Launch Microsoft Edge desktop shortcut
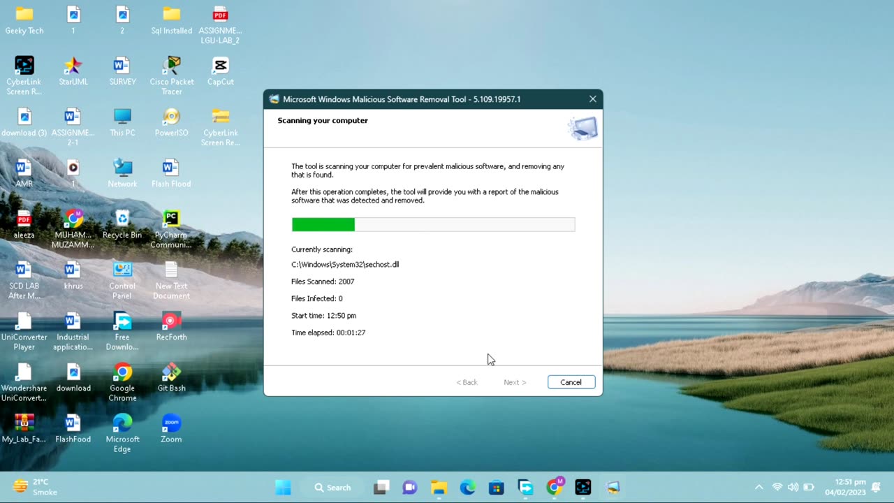894x503 pixels. tap(122, 433)
